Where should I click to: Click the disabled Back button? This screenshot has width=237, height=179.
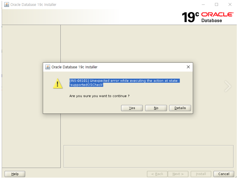pyautogui.click(x=157, y=174)
